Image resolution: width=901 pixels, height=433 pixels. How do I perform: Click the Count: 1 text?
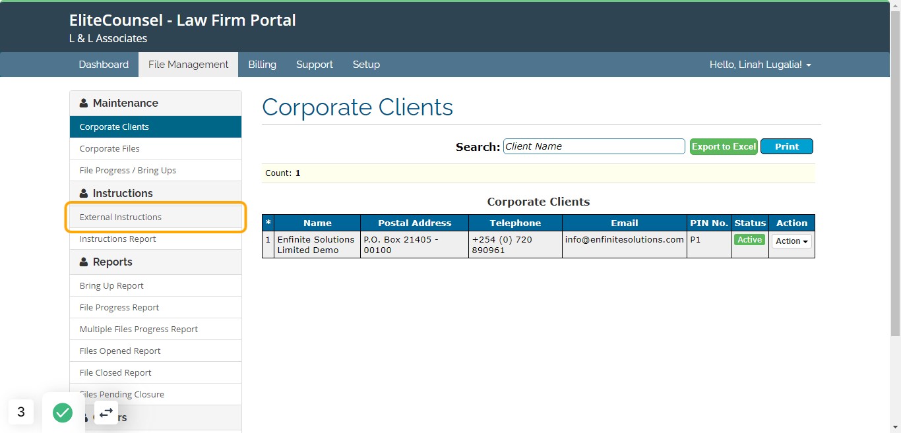pyautogui.click(x=283, y=173)
